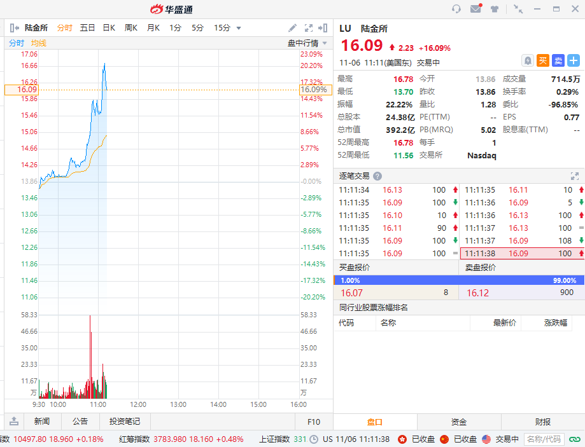The image size is (585, 447).
Task: Click the first Hong Kong market flag icon
Action: point(402,439)
